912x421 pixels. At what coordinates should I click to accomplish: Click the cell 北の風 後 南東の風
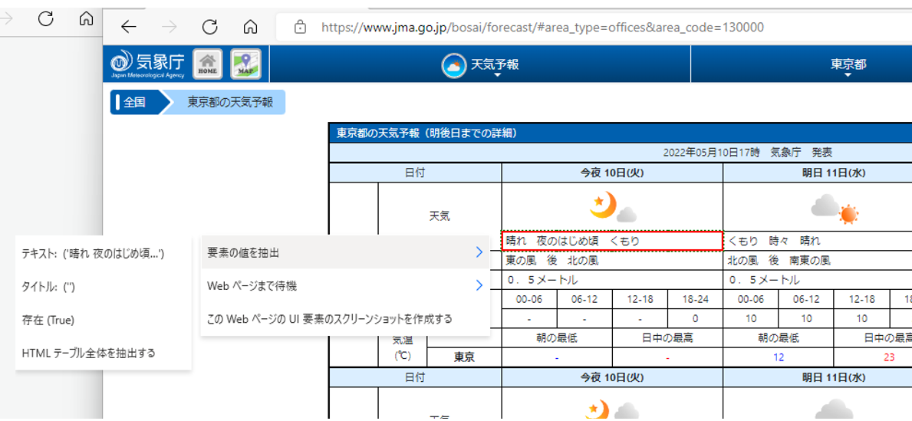[x=817, y=261]
